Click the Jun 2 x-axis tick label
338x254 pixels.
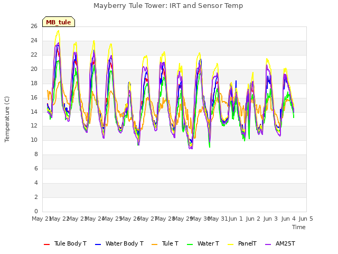253,219
